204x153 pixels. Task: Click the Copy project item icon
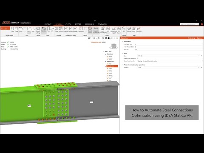tap(17, 29)
